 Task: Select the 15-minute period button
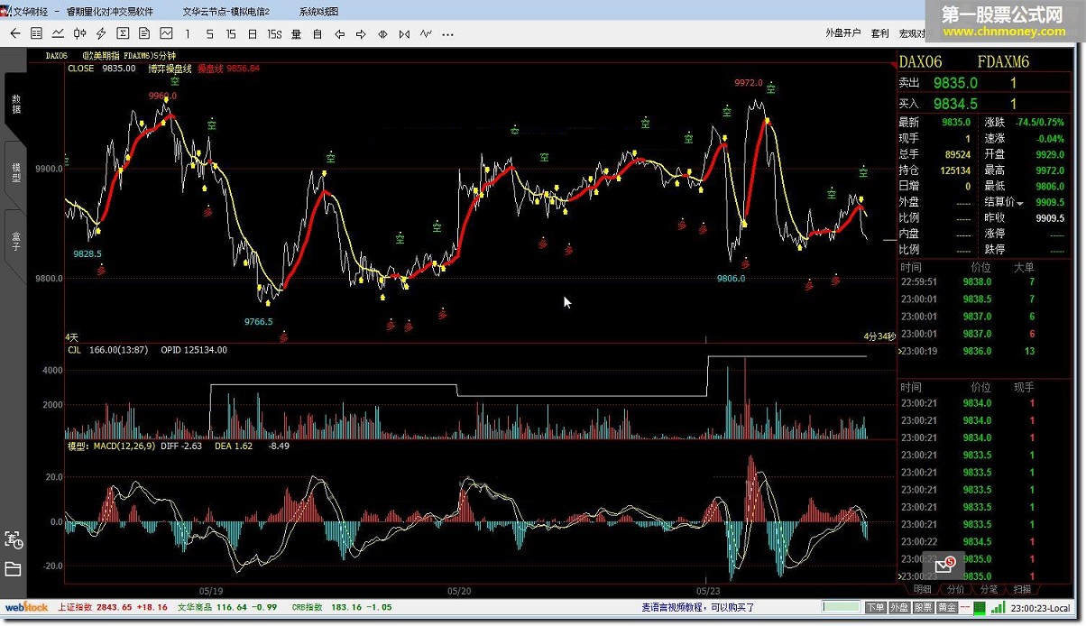231,34
